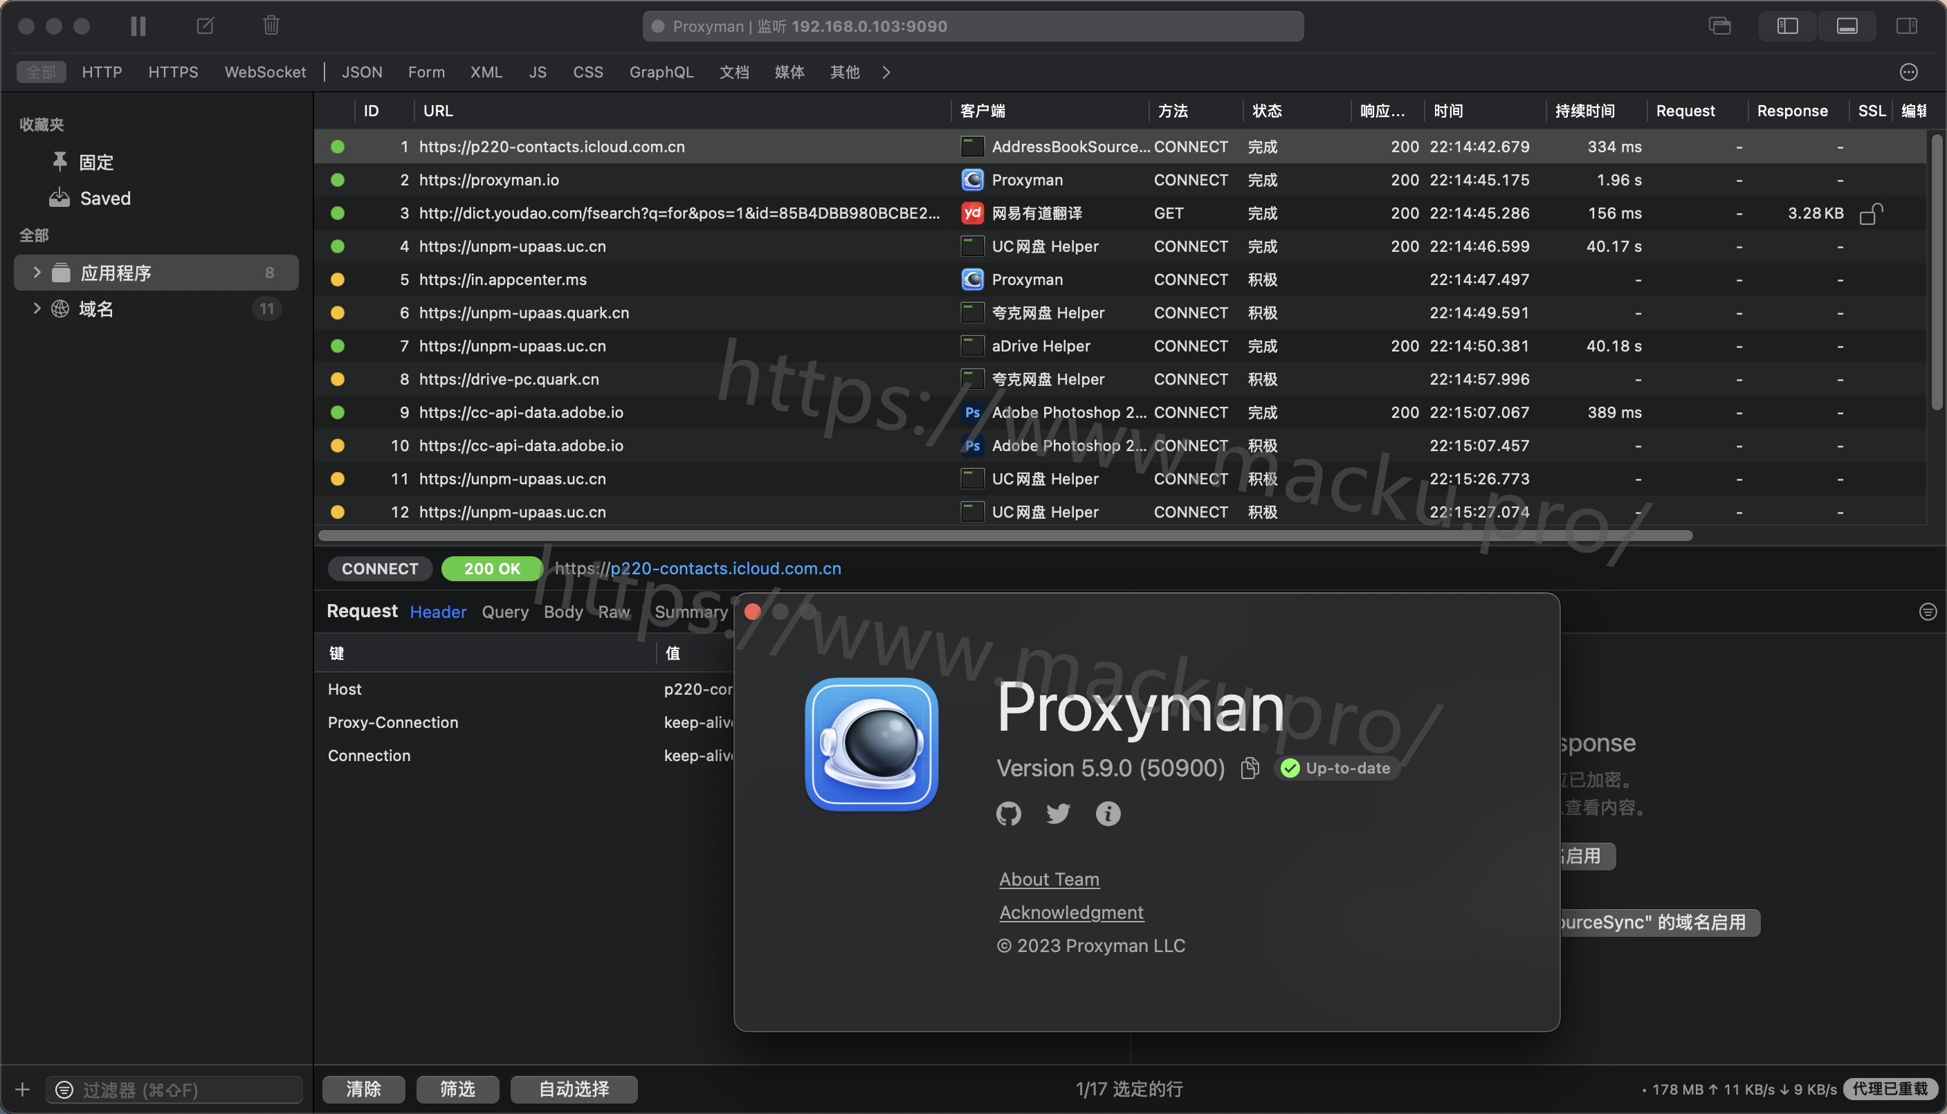Click the response panel options icon

[x=1927, y=612]
